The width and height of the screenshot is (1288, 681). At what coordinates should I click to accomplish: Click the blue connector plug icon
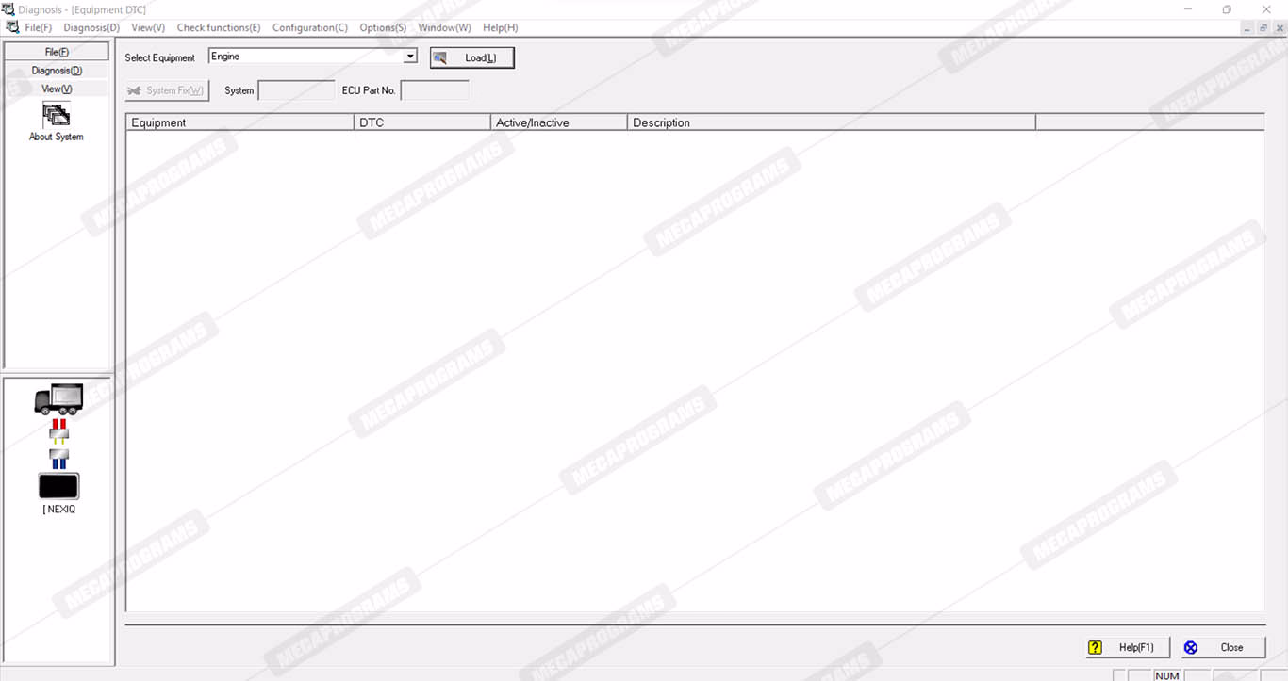(x=58, y=459)
